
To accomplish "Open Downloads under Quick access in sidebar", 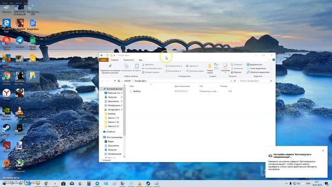I will coord(113,97).
